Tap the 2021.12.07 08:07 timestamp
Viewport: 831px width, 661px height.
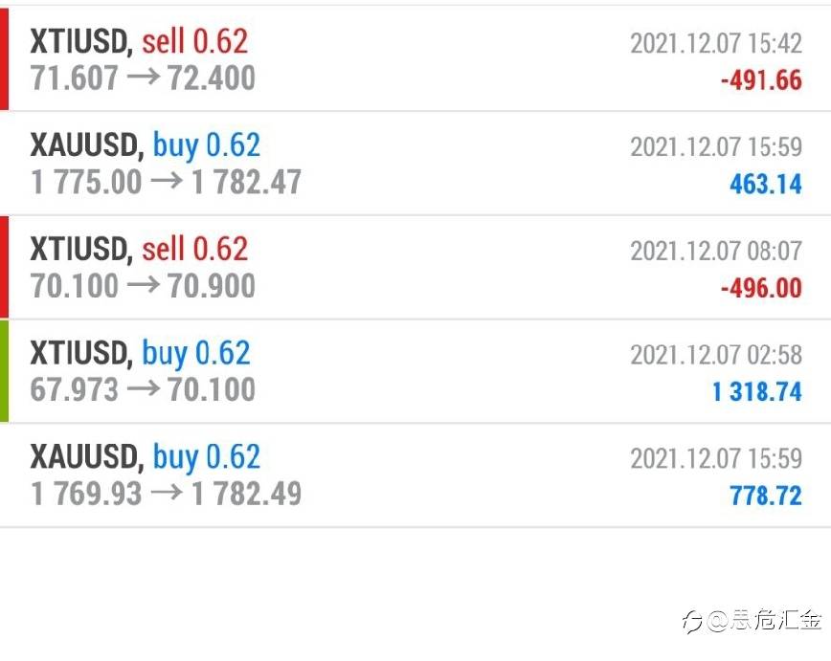(716, 251)
